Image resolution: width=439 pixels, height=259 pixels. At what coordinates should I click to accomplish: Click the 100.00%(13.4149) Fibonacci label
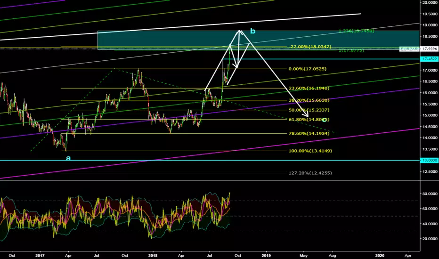click(x=310, y=151)
